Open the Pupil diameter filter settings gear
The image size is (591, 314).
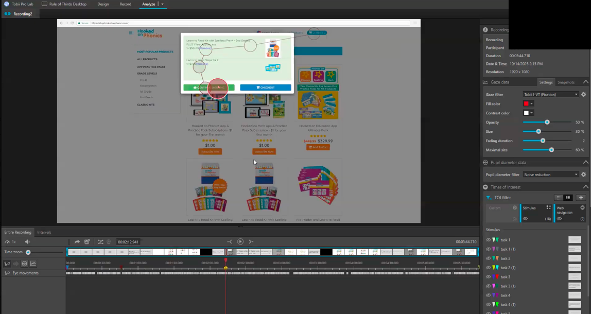[x=583, y=175]
